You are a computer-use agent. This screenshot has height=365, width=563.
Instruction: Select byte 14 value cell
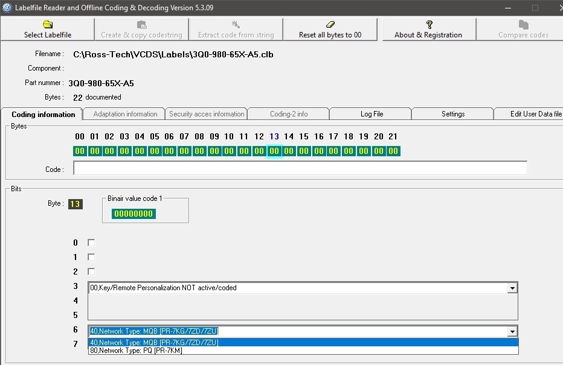click(x=289, y=151)
